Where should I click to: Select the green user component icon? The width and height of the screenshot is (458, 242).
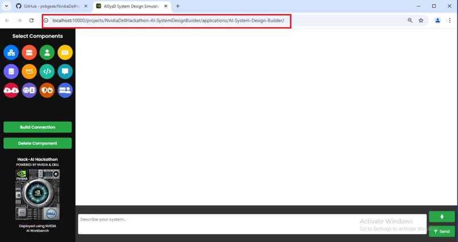[47, 52]
